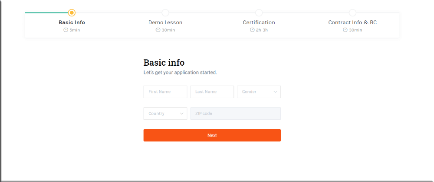The width and height of the screenshot is (434, 182).
Task: Click the '5min' duration text
Action: (75, 30)
